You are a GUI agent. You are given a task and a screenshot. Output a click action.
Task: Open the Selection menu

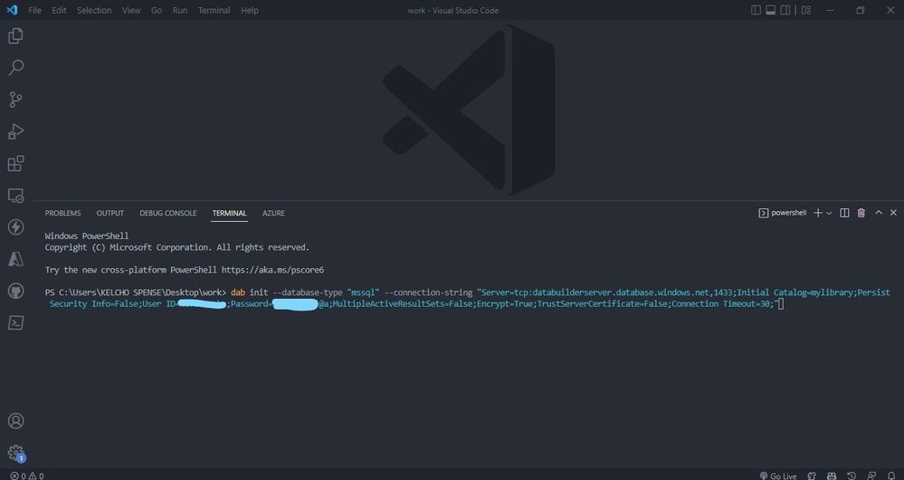click(94, 10)
